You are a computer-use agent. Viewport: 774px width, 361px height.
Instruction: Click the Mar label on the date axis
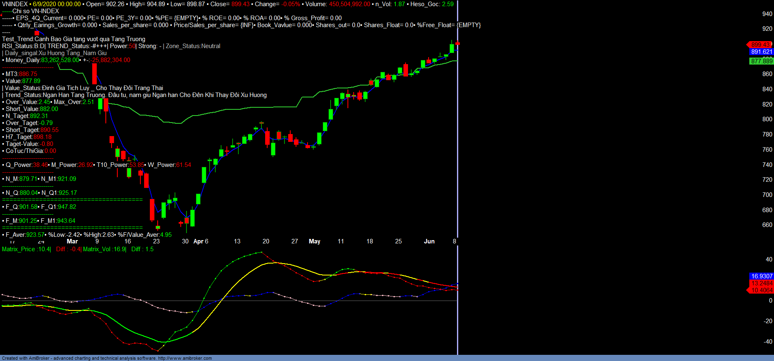click(72, 241)
